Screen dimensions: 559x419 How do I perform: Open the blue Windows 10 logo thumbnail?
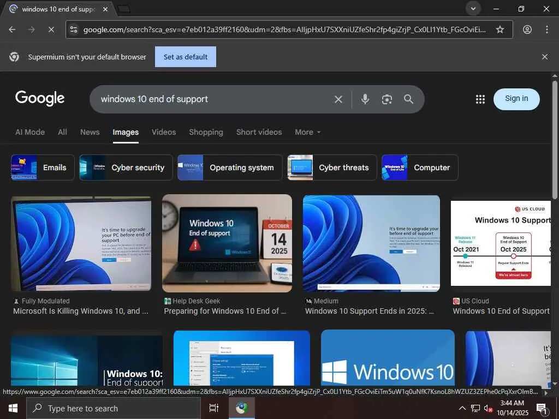click(x=388, y=358)
